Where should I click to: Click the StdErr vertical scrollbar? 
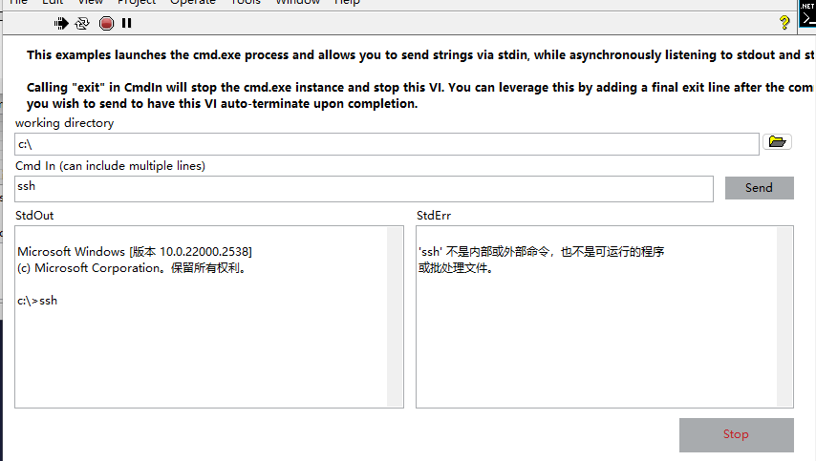tap(784, 317)
